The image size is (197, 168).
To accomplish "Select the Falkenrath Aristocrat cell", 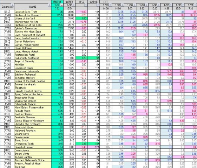I will pos(33,58).
